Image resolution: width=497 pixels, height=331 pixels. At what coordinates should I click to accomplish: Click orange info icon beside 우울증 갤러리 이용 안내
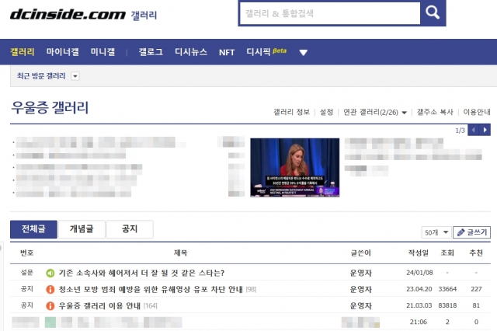point(50,305)
